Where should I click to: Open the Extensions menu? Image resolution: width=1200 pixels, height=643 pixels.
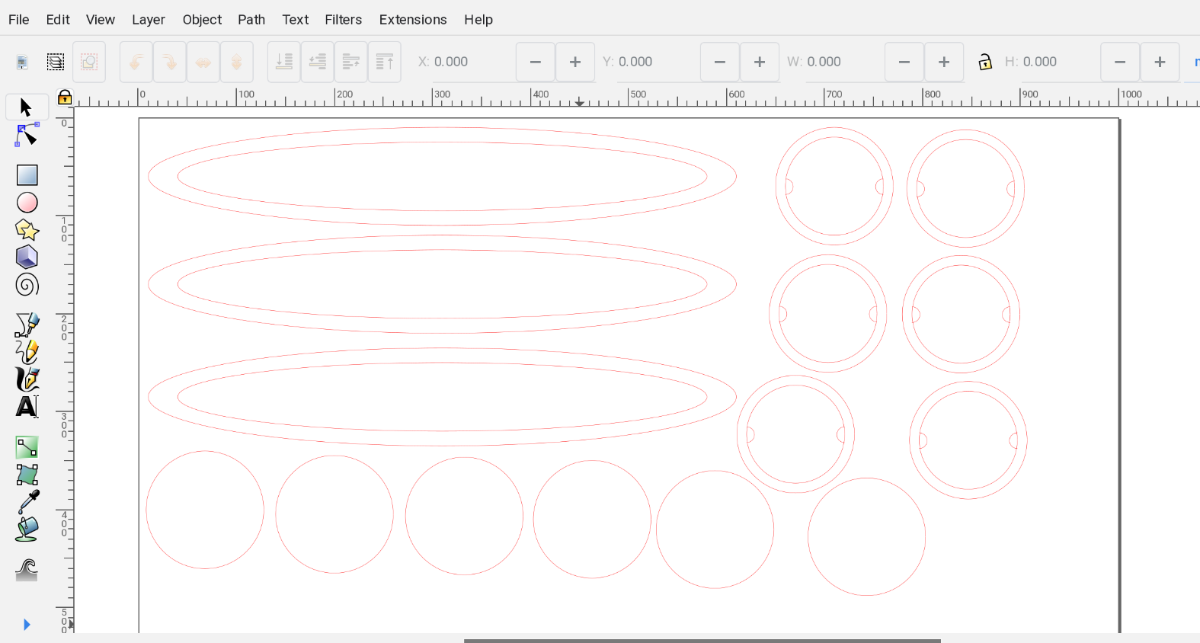[413, 20]
